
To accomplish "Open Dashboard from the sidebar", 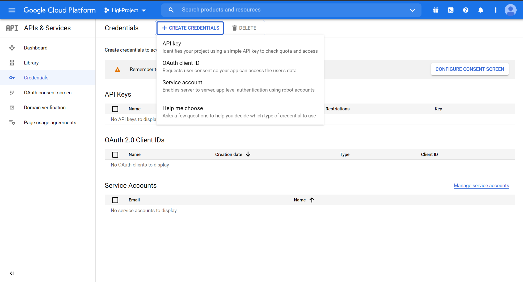I will (36, 48).
